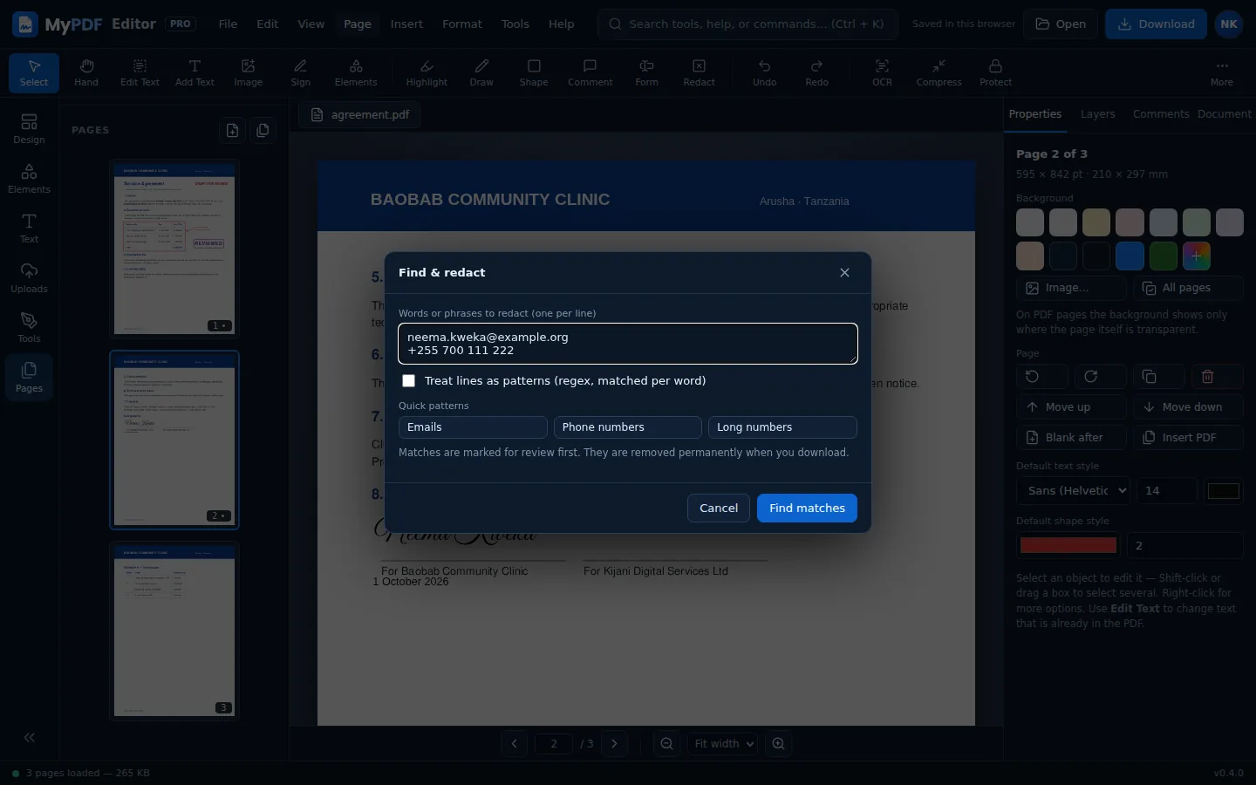This screenshot has width=1256, height=785.
Task: Run OCR from the toolbar
Action: tap(883, 72)
